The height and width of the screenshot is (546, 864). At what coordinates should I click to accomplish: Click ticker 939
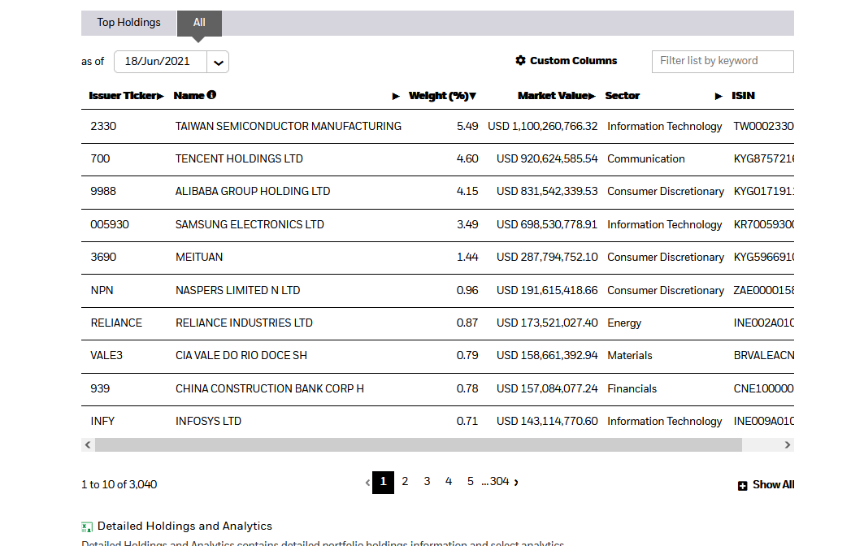click(100, 389)
